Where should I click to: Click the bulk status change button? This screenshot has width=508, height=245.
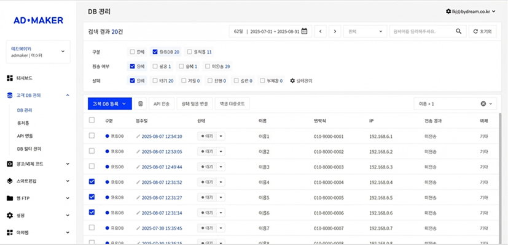pos(194,104)
